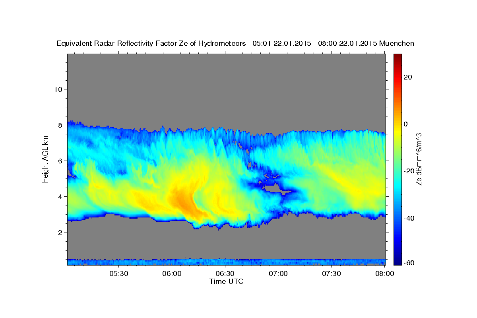Click the date range text '05:01 22.01.2015 - 08:00 22.01.2015 Muenchen'
The image size is (477, 318).
coord(334,43)
